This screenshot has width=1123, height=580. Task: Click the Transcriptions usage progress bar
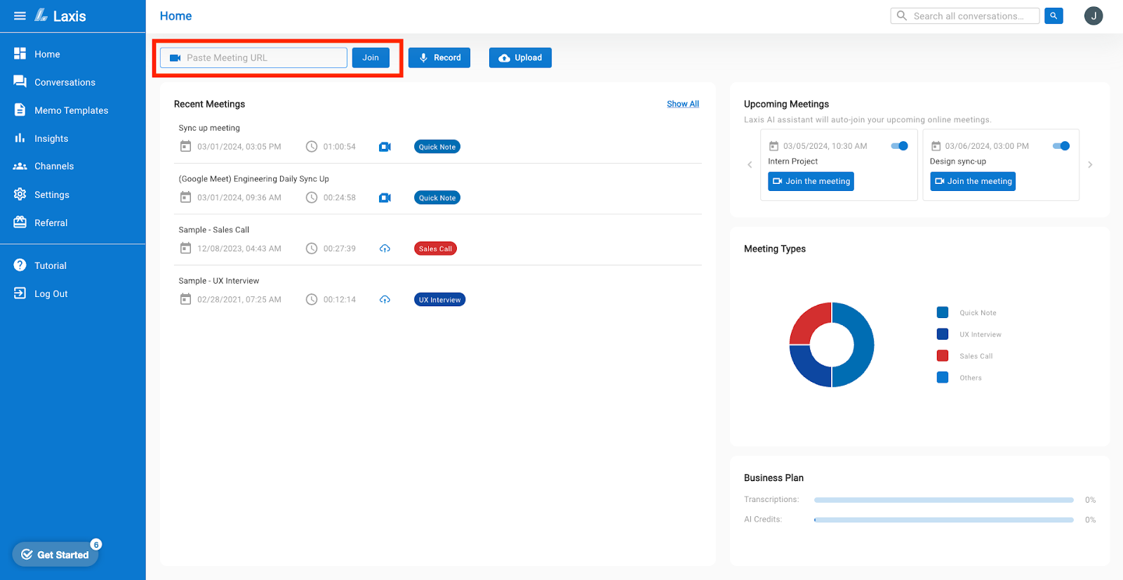(x=944, y=500)
